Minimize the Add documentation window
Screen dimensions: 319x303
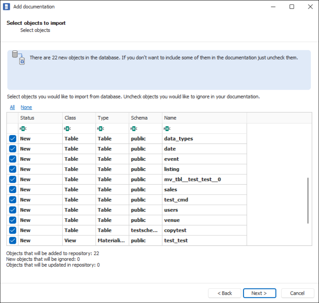(273, 7)
